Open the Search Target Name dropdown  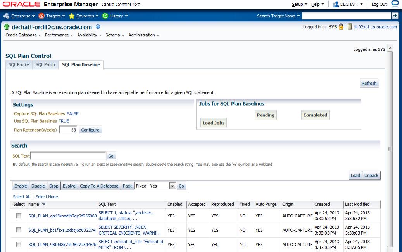(278, 16)
